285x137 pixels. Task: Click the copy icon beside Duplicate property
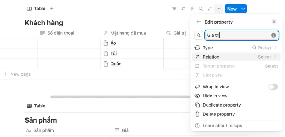coord(197,105)
